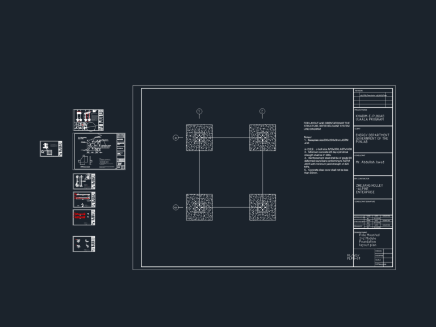Select grid bubble B at the lower row
436x327 pixels.
(176, 207)
